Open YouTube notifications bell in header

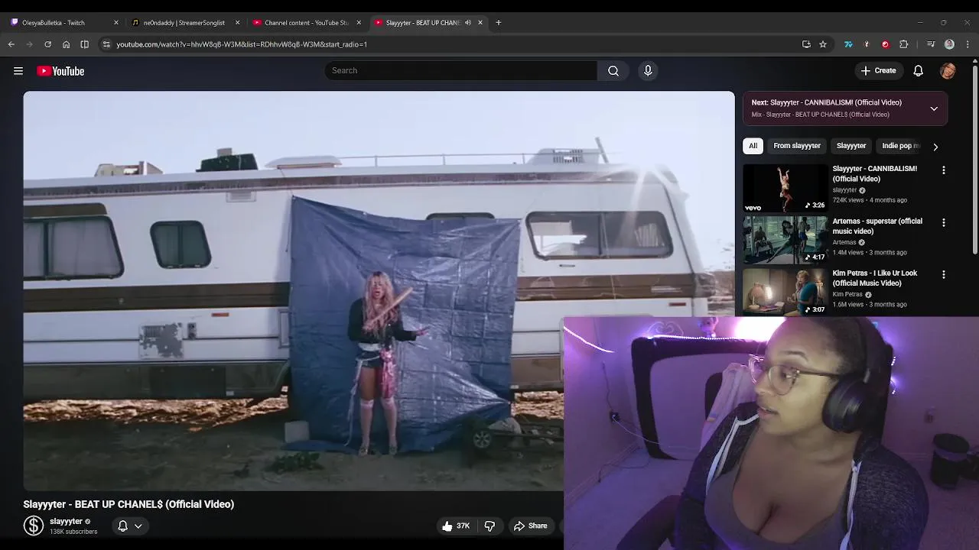[x=918, y=70]
